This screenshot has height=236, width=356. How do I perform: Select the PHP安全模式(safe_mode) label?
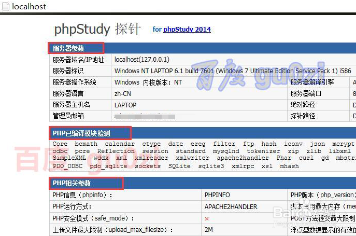(93, 218)
